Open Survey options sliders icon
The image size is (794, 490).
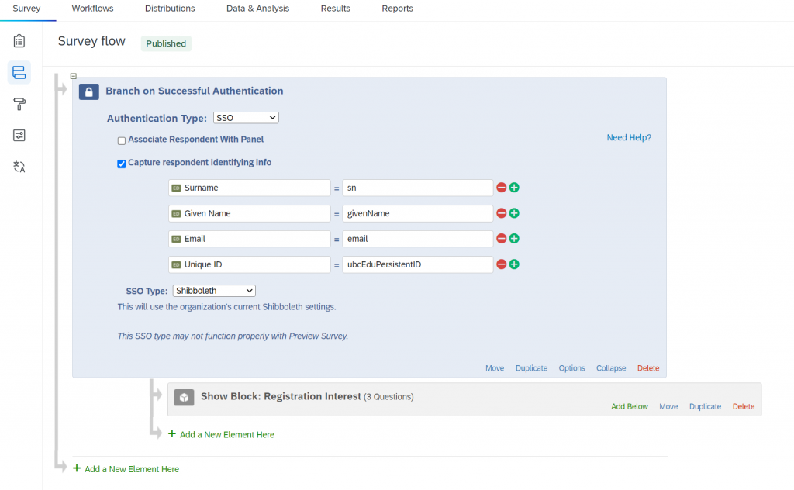(19, 135)
